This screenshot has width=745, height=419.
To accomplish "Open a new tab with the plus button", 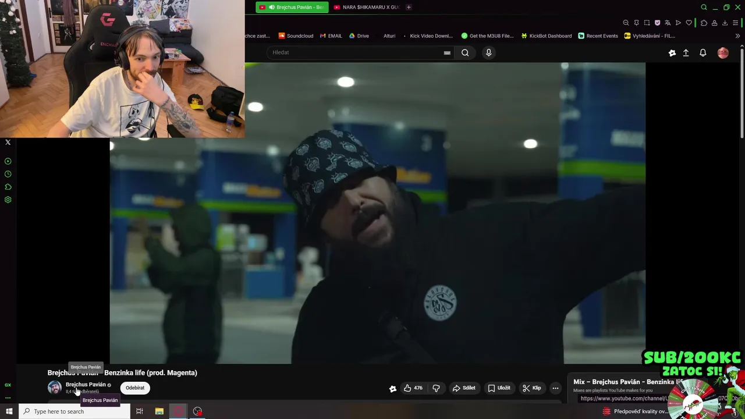I will click(x=409, y=8).
